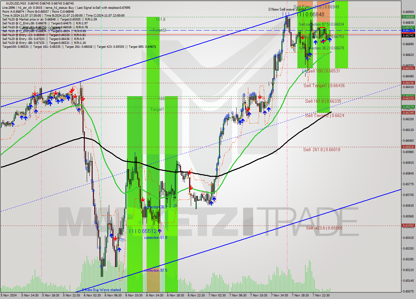Screen dimensions: 416x299
Task: Click the 'Target1' label on the green zone
Action: point(157,110)
